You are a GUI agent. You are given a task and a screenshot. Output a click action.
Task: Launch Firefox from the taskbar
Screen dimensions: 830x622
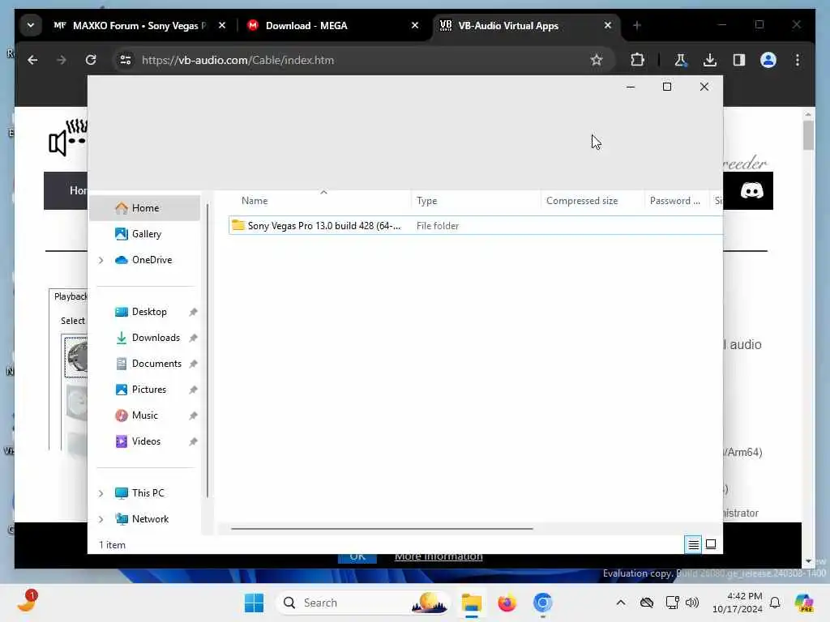[507, 603]
